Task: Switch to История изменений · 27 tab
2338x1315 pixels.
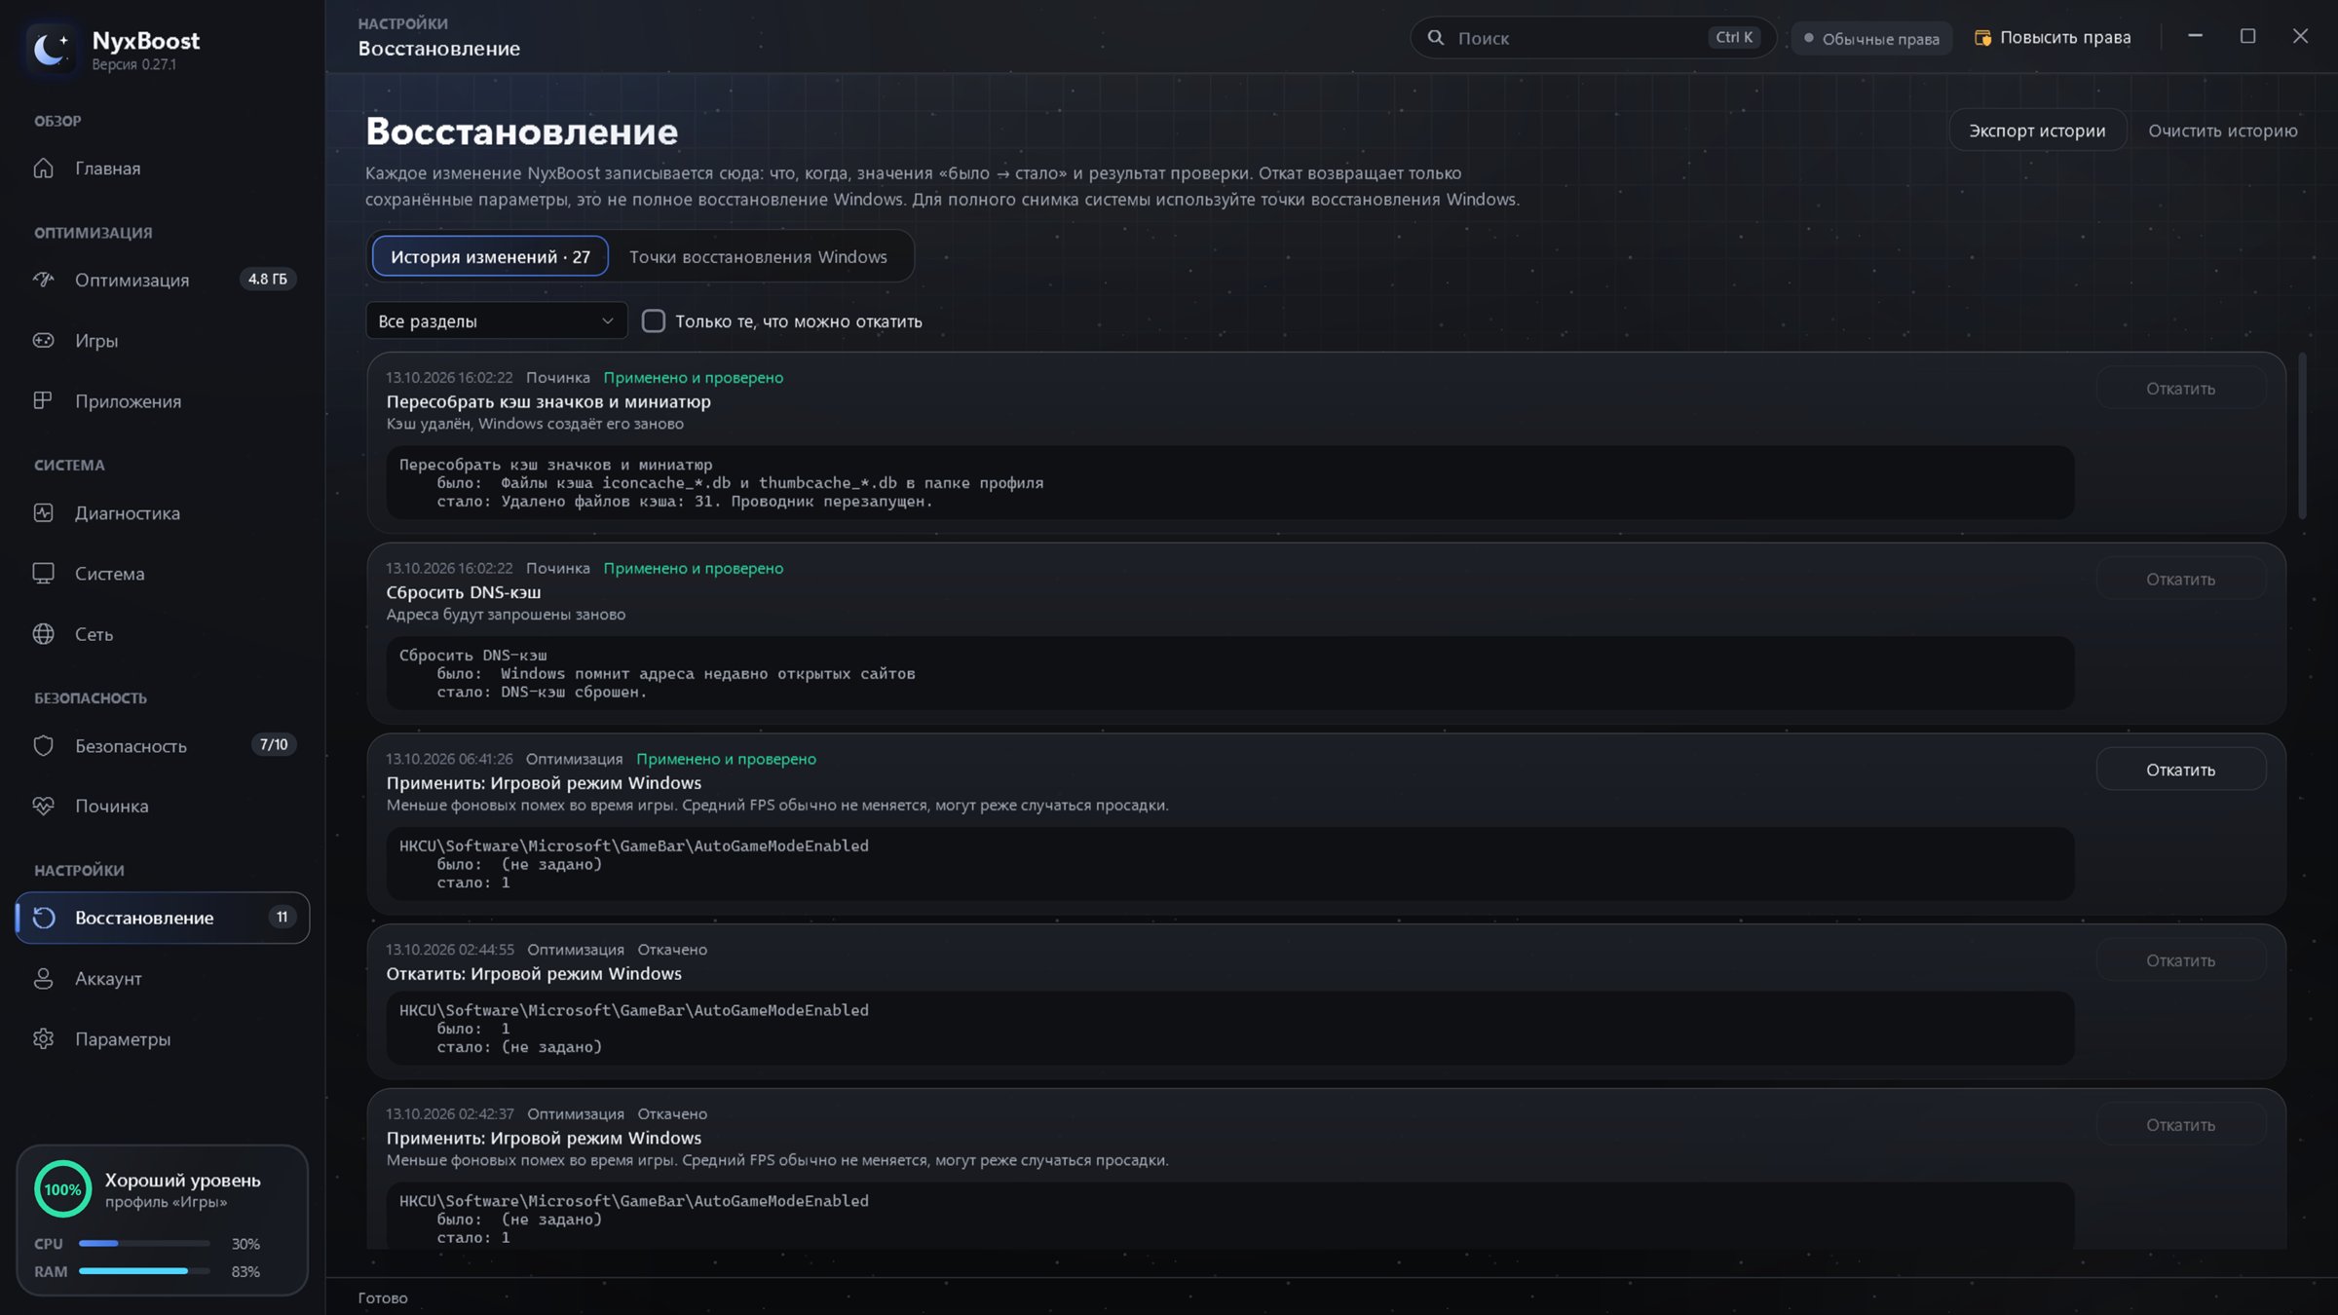Action: click(490, 256)
